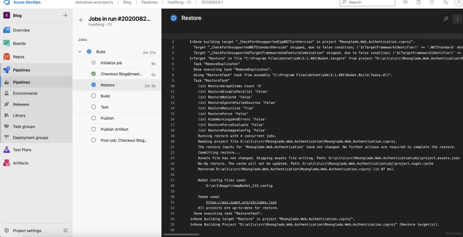
Task: Click the Project settings gear icon
Action: 6,231
